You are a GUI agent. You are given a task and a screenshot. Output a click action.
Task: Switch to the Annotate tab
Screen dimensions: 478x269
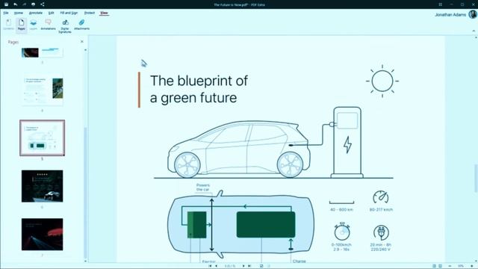pos(36,13)
